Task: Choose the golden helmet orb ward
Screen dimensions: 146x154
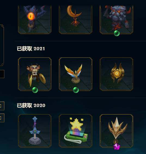Action: pos(116,74)
